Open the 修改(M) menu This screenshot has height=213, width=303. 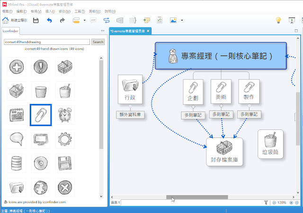(x=64, y=11)
